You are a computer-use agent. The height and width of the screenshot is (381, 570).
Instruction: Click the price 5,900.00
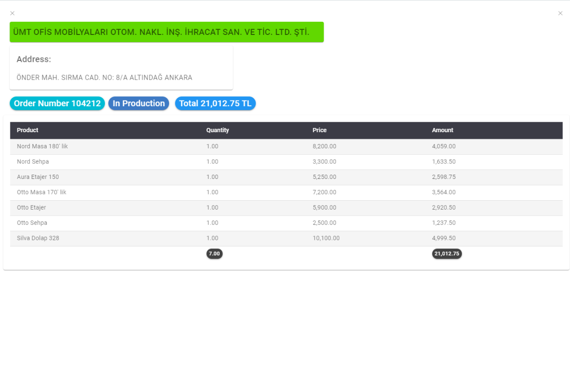pos(324,207)
